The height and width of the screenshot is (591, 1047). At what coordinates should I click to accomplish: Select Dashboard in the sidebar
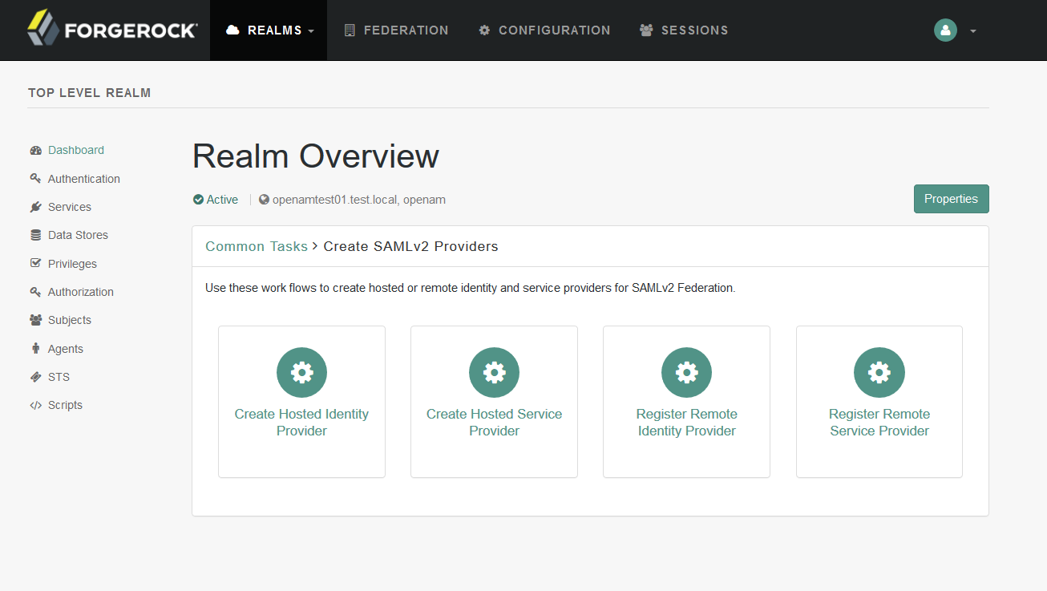(76, 150)
